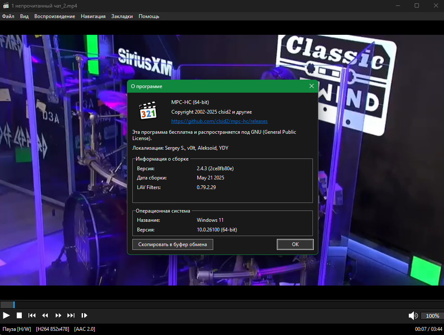Stop the video with the Stop icon
This screenshot has width=444, height=335.
pos(19,315)
